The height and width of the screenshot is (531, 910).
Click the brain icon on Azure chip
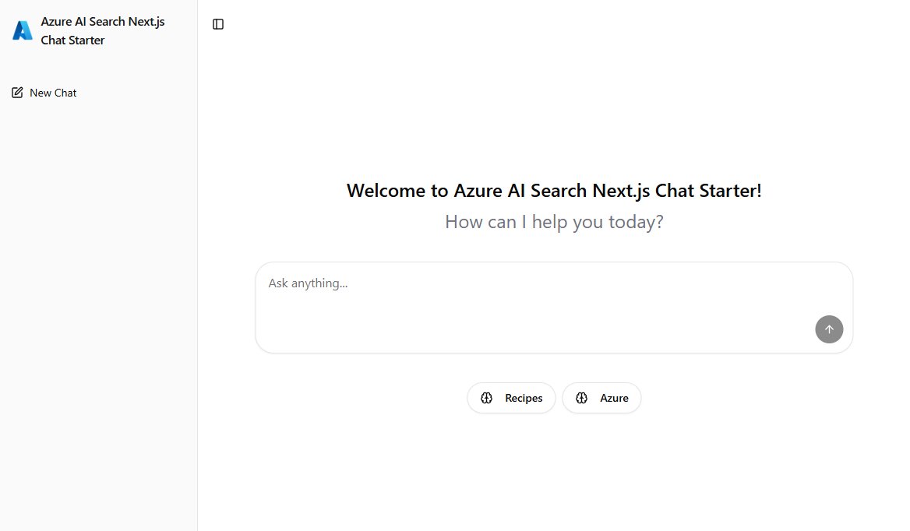pyautogui.click(x=581, y=399)
